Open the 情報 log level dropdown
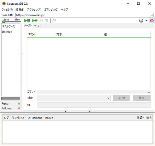 coord(140,118)
